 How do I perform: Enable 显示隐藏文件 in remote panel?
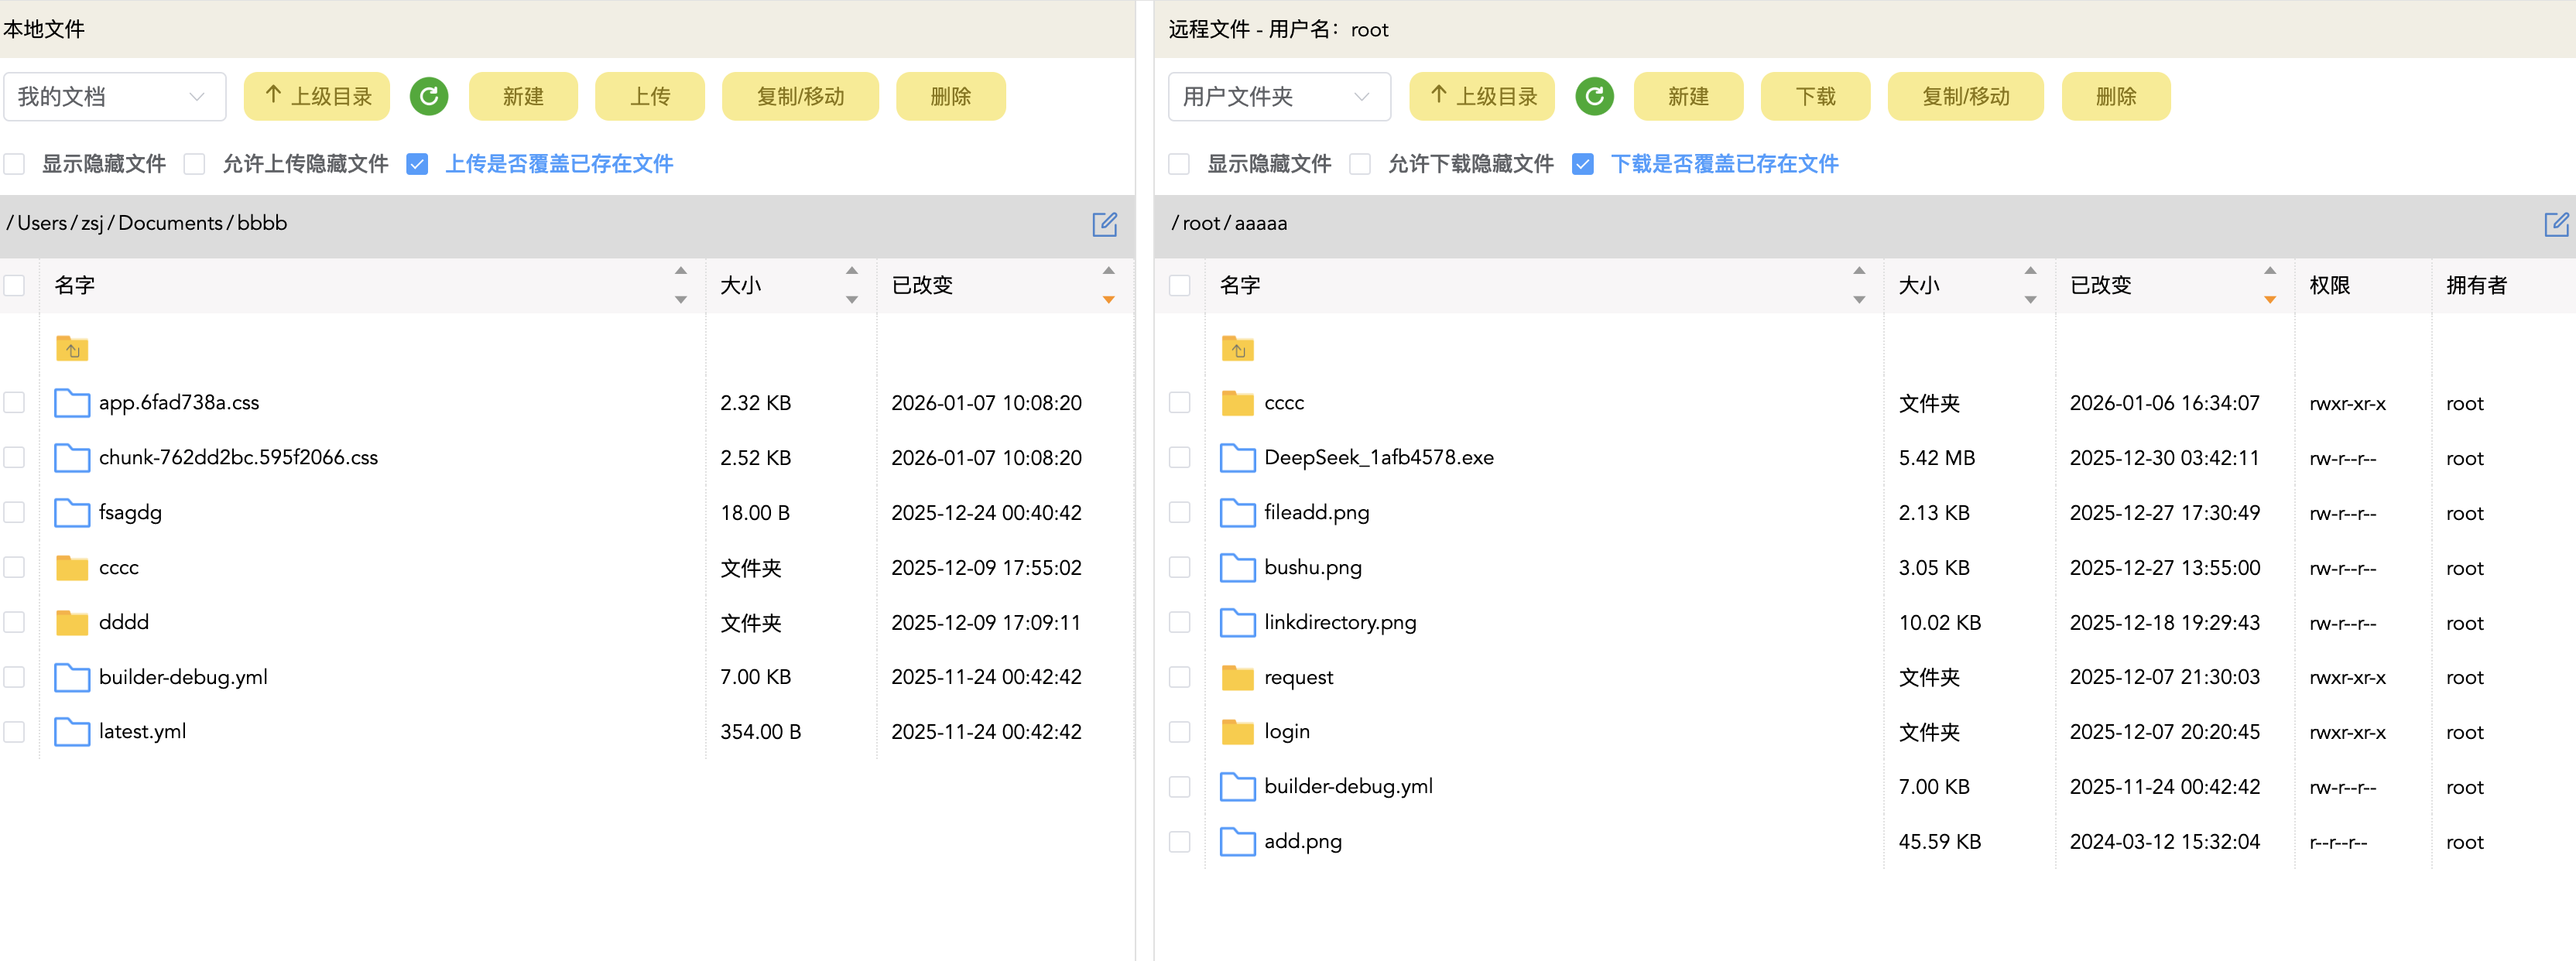pos(1179,164)
